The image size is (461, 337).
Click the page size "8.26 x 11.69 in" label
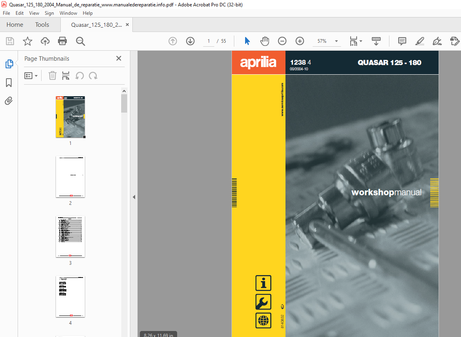(158, 335)
